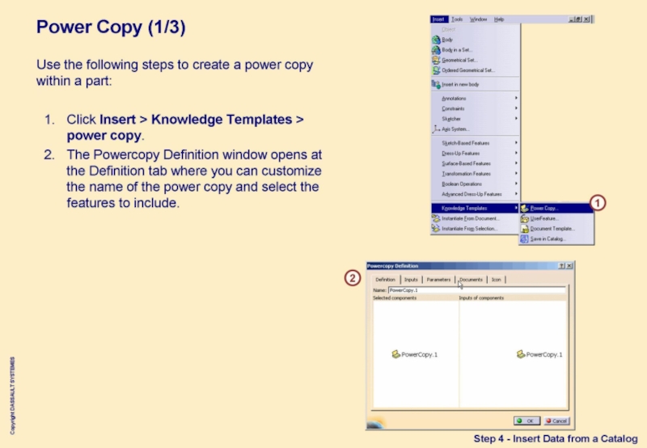Open the Insert menu in menu bar

[x=438, y=19]
